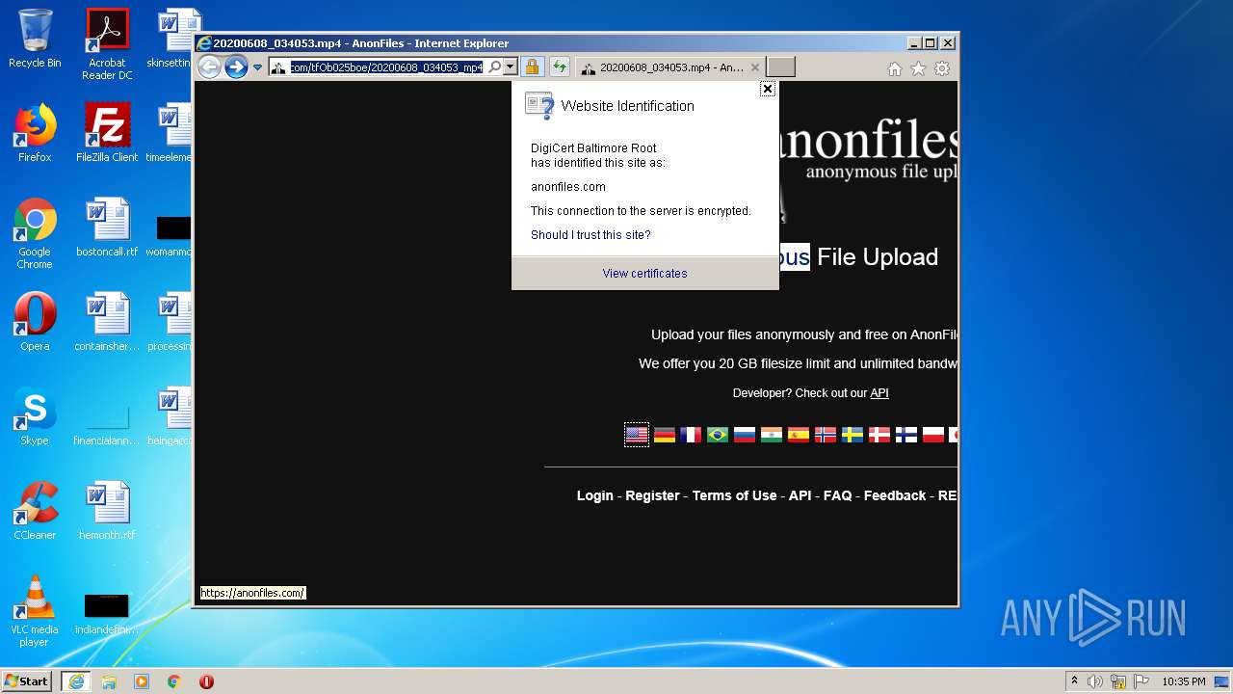Select the Indian flag language
The image size is (1233, 694).
tap(772, 435)
